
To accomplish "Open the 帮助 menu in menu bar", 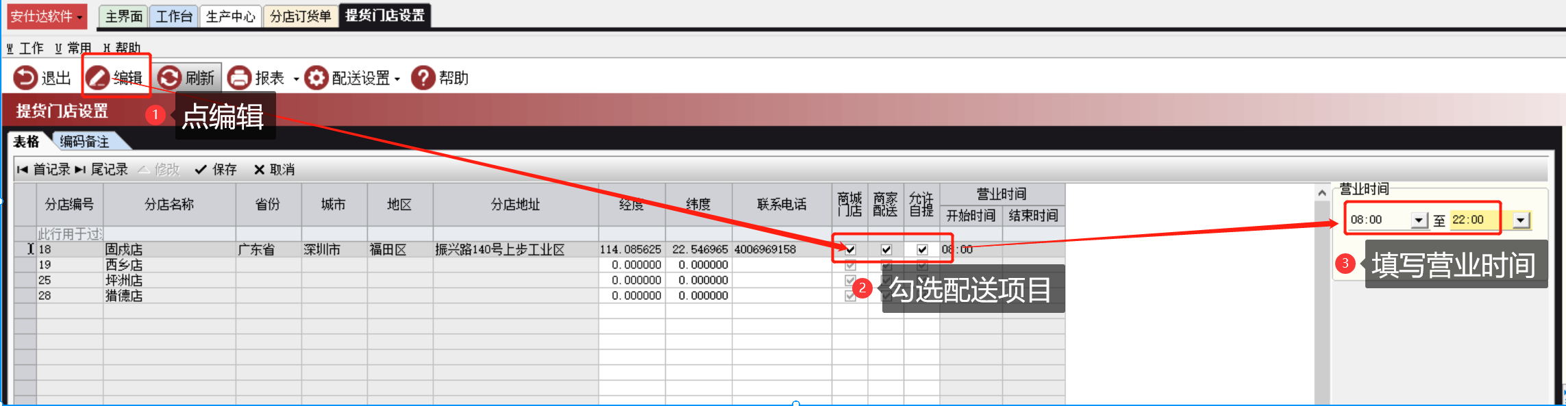I will pos(122,48).
